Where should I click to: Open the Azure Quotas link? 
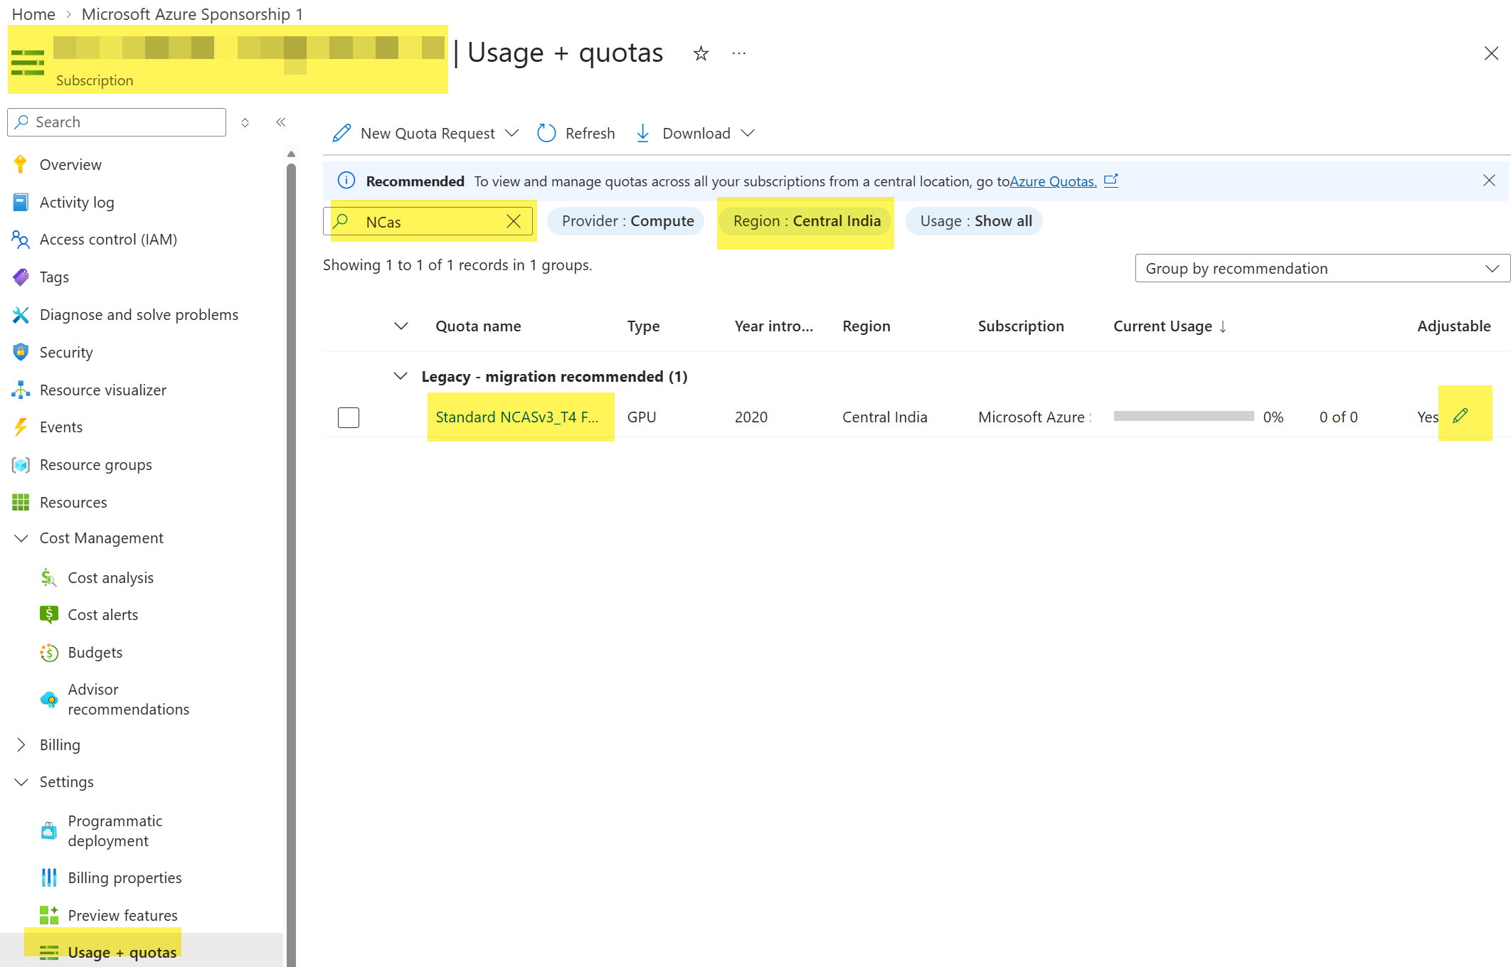point(1054,181)
